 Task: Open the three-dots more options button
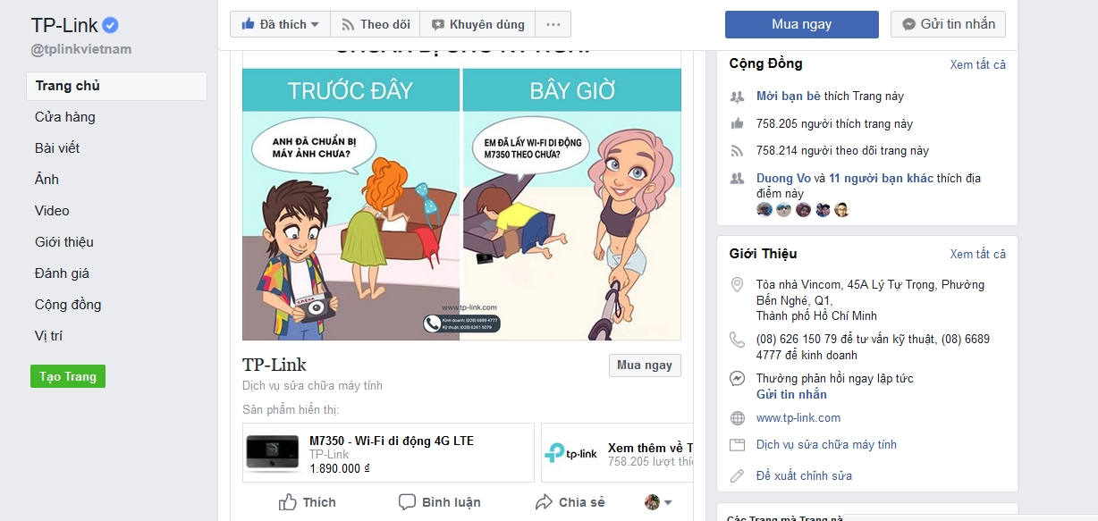[x=553, y=24]
